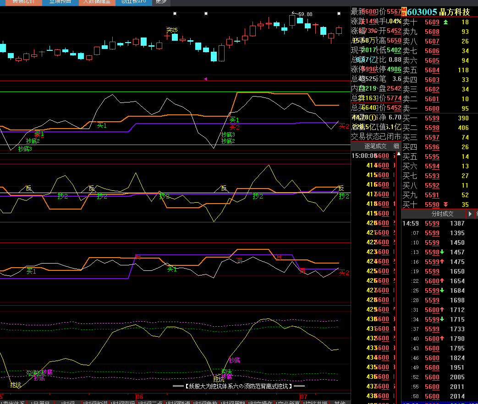Open the 分时成交 panel header
Screen dimensions: 478x404
click(x=442, y=214)
